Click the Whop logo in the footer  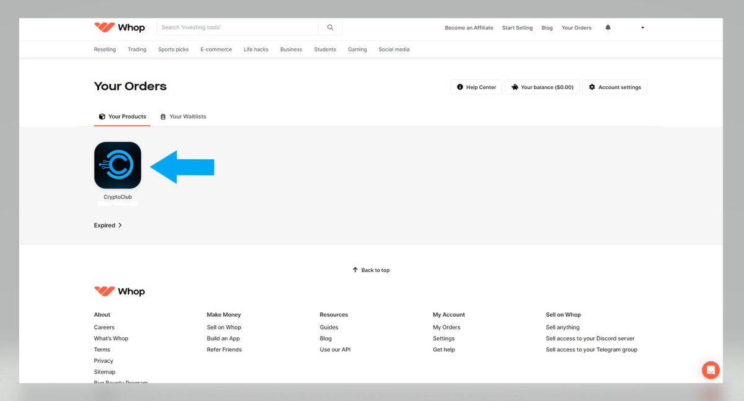[119, 291]
